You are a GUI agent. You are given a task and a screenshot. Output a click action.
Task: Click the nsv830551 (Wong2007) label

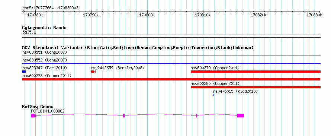click(45, 52)
